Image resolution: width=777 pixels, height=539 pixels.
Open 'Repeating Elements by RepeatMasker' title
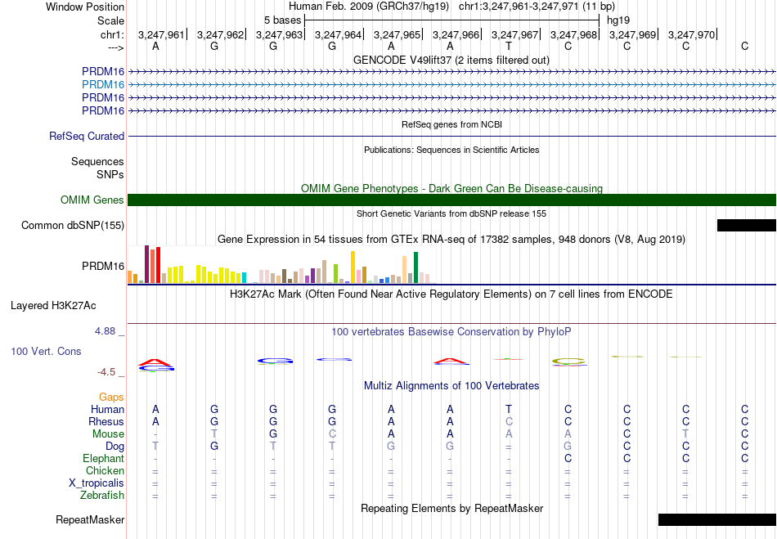(451, 508)
